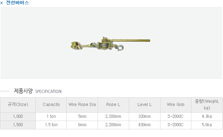Click the 제품사양 SPECIFICATION heading
The height and width of the screenshot is (137, 223).
tap(38, 91)
